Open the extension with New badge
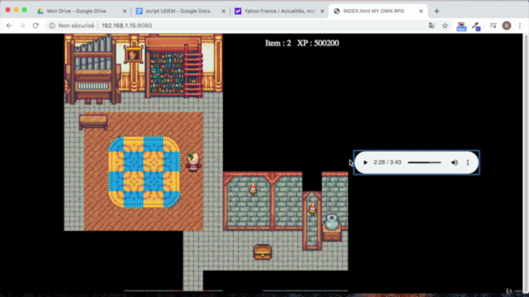Screen dimensions: 529x297 [461, 26]
